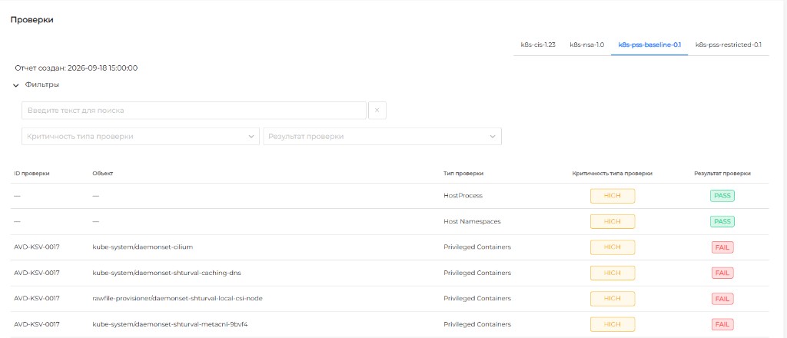Open the Результат проверки dropdown
Viewport: 787px width, 338px height.
[382, 137]
